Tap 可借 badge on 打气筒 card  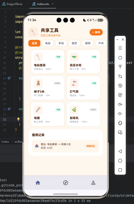tap(94, 83)
